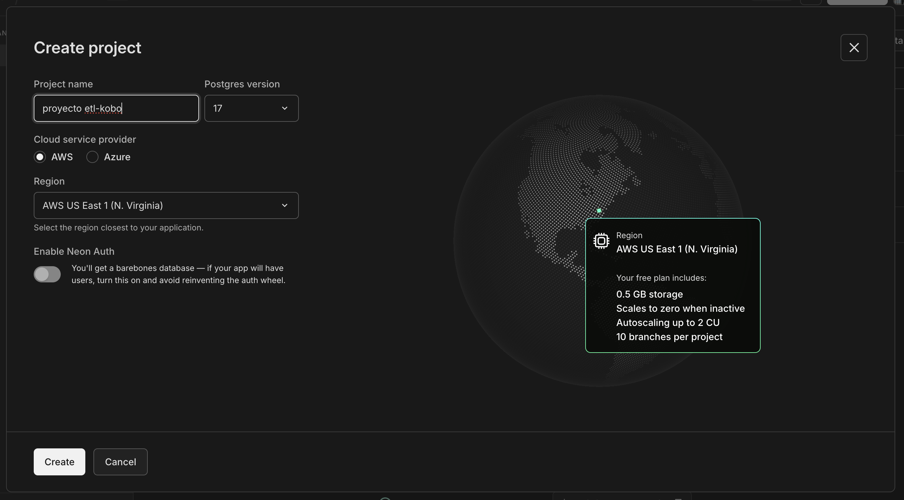The height and width of the screenshot is (500, 904).
Task: Close the Create project dialog
Action: pos(853,47)
